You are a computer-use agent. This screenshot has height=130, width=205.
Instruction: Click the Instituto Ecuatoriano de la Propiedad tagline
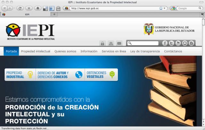click(31, 39)
